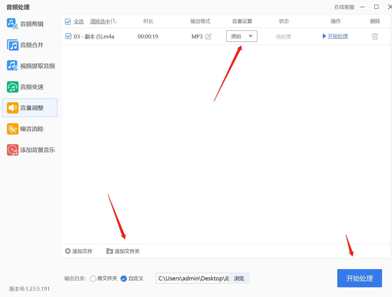Select the 音量调整 feature

(x=30, y=108)
